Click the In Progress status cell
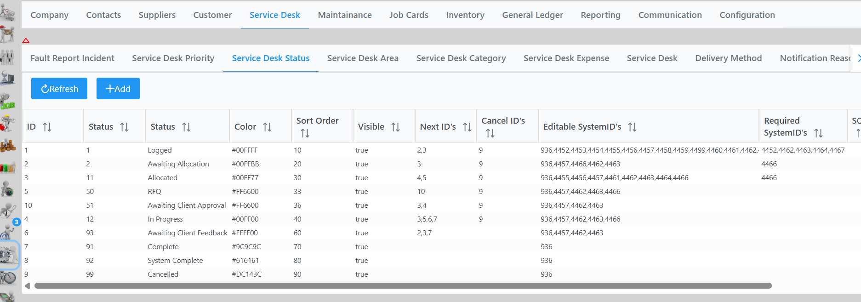The image size is (861, 302). point(165,219)
